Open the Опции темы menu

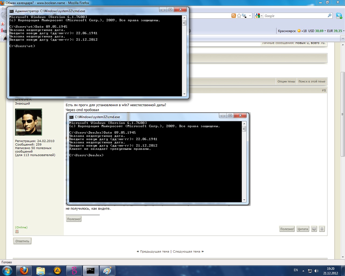[x=286, y=81]
